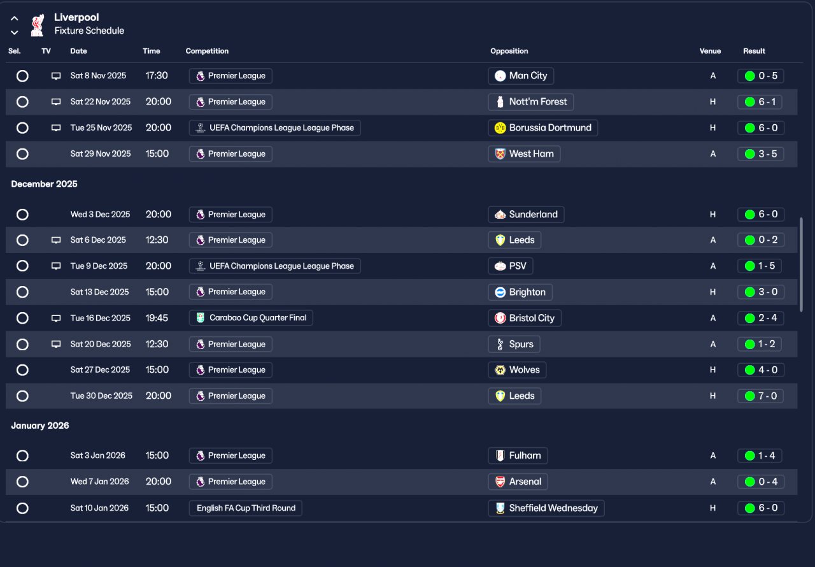
Task: Click the West Ham club badge
Action: (500, 154)
